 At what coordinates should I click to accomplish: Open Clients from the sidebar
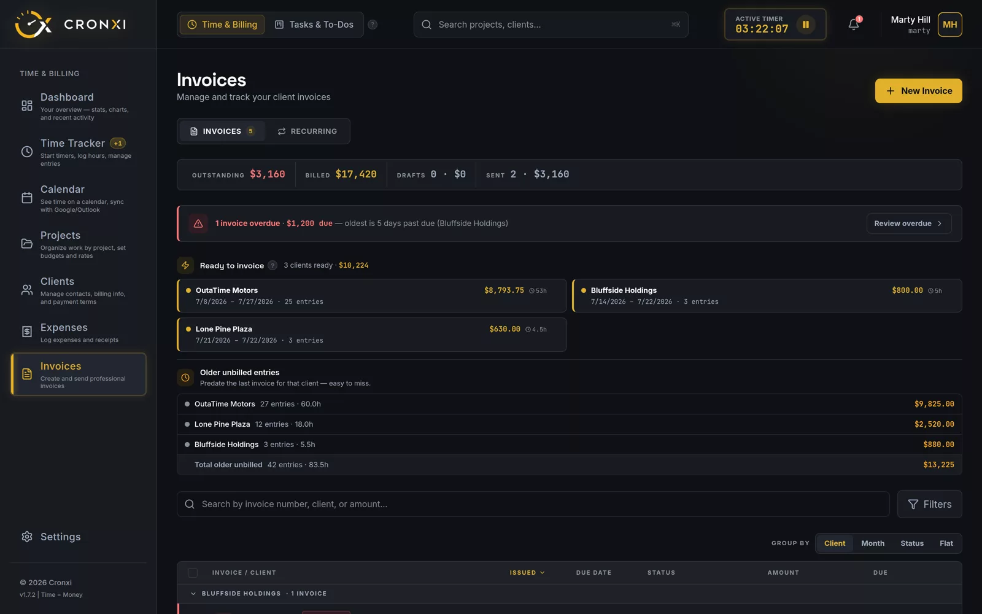click(78, 290)
